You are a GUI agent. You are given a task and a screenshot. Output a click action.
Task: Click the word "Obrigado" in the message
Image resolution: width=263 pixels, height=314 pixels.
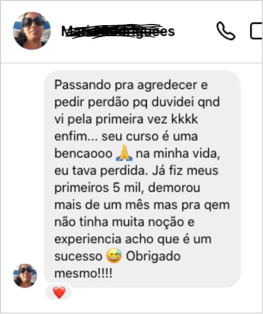[x=153, y=257]
